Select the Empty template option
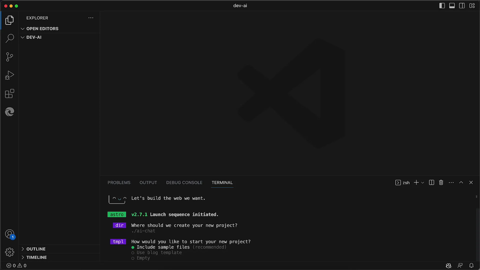 [x=140, y=258]
